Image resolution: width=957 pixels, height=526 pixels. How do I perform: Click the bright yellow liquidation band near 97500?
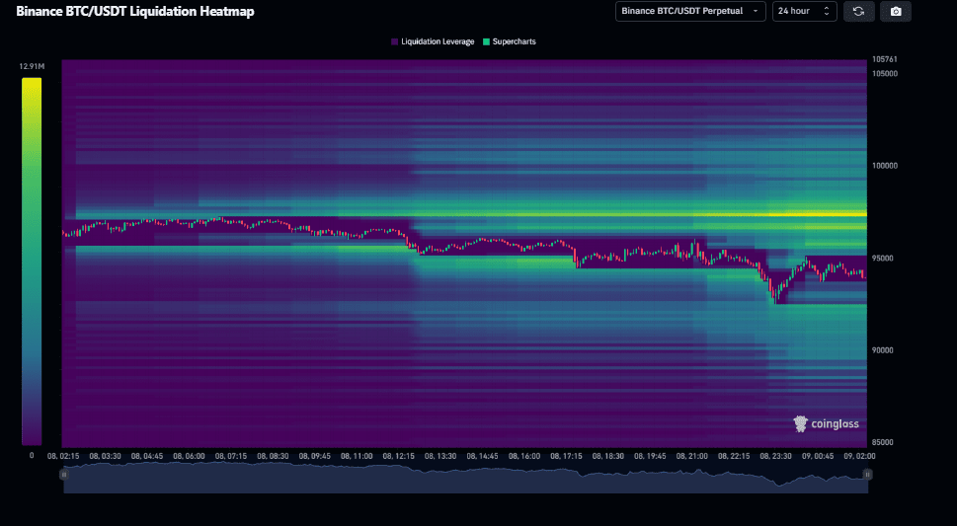(x=810, y=213)
